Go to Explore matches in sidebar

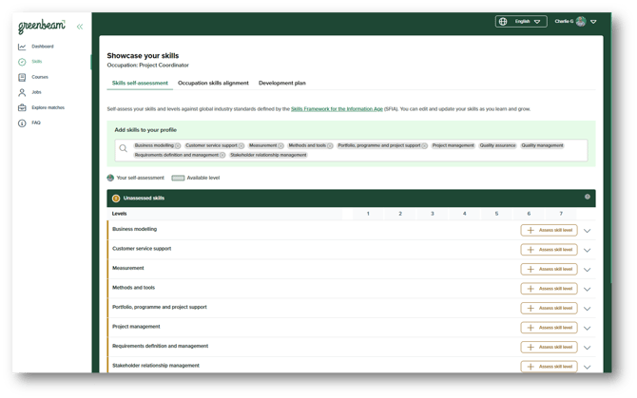point(48,107)
